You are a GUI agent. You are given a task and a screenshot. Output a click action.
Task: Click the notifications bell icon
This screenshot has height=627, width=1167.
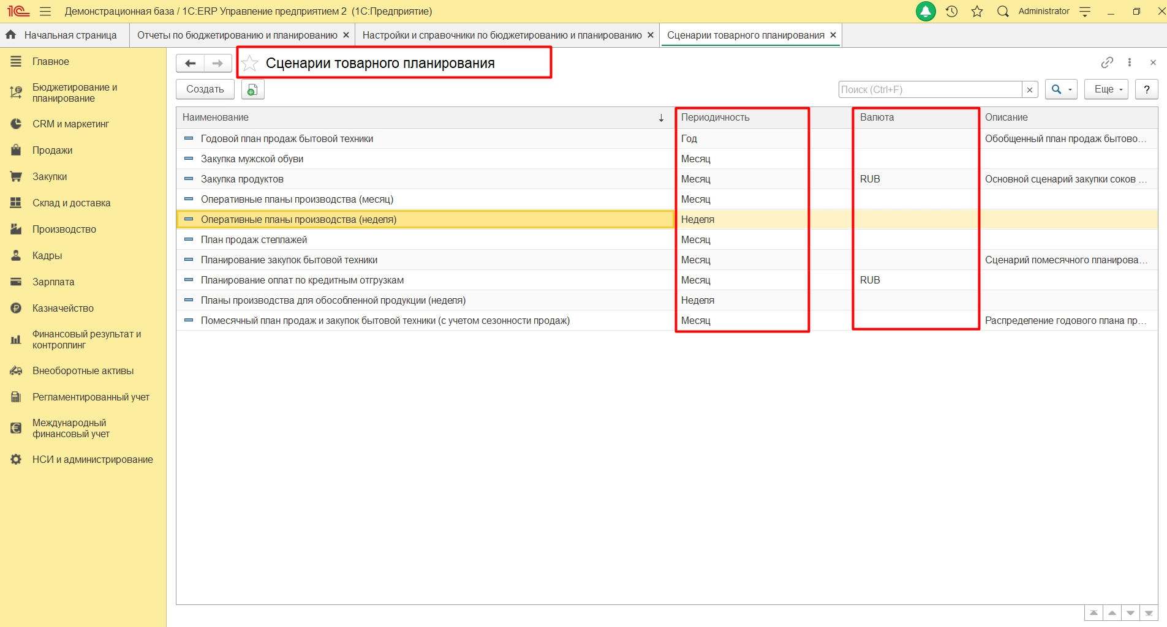pos(926,11)
